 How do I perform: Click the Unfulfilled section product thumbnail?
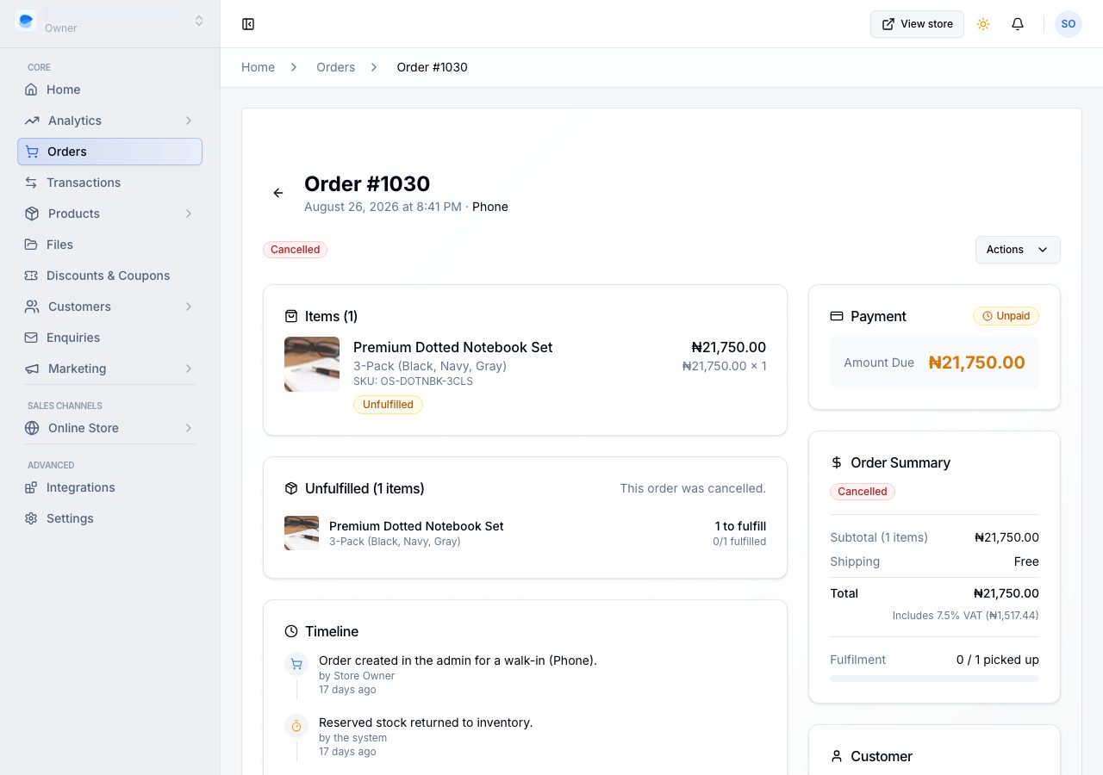click(x=302, y=533)
